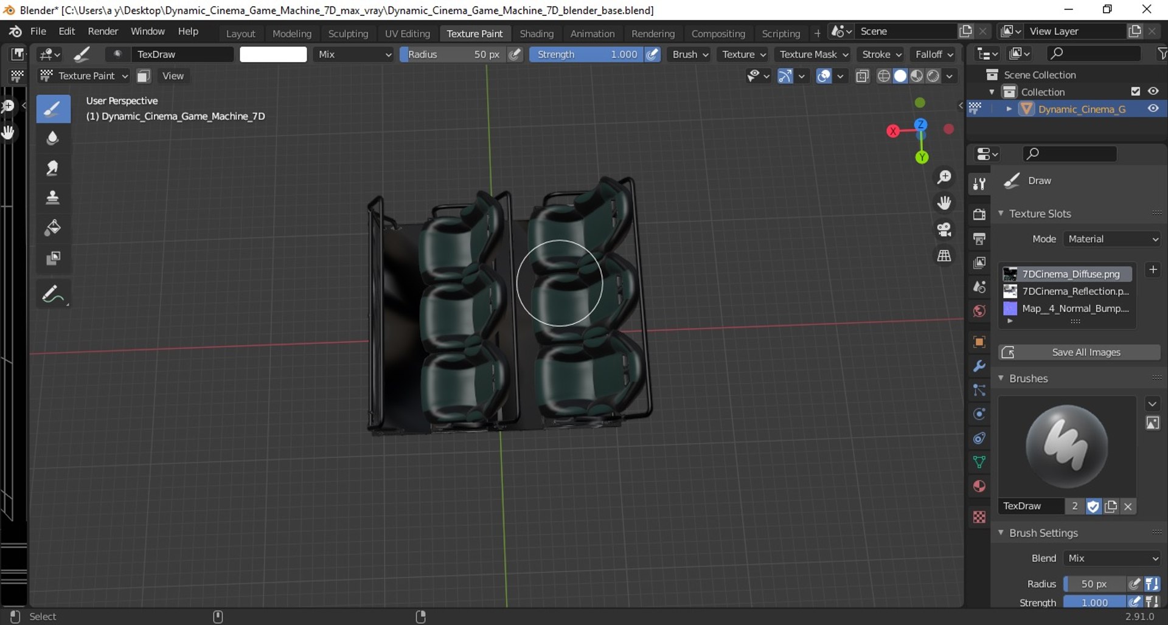Select the Draw brush tool
Image resolution: width=1168 pixels, height=625 pixels.
point(53,109)
